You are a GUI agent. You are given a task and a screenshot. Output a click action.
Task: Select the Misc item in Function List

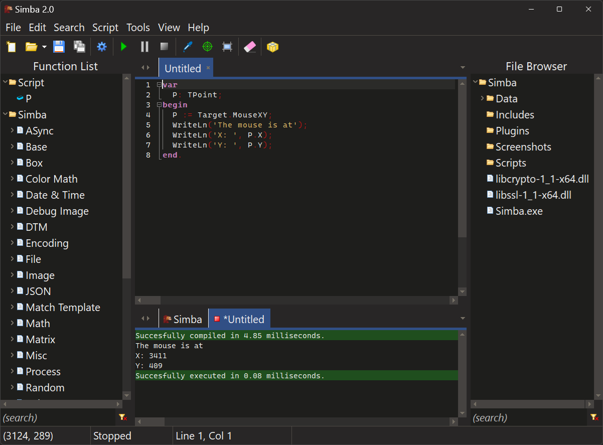point(36,355)
